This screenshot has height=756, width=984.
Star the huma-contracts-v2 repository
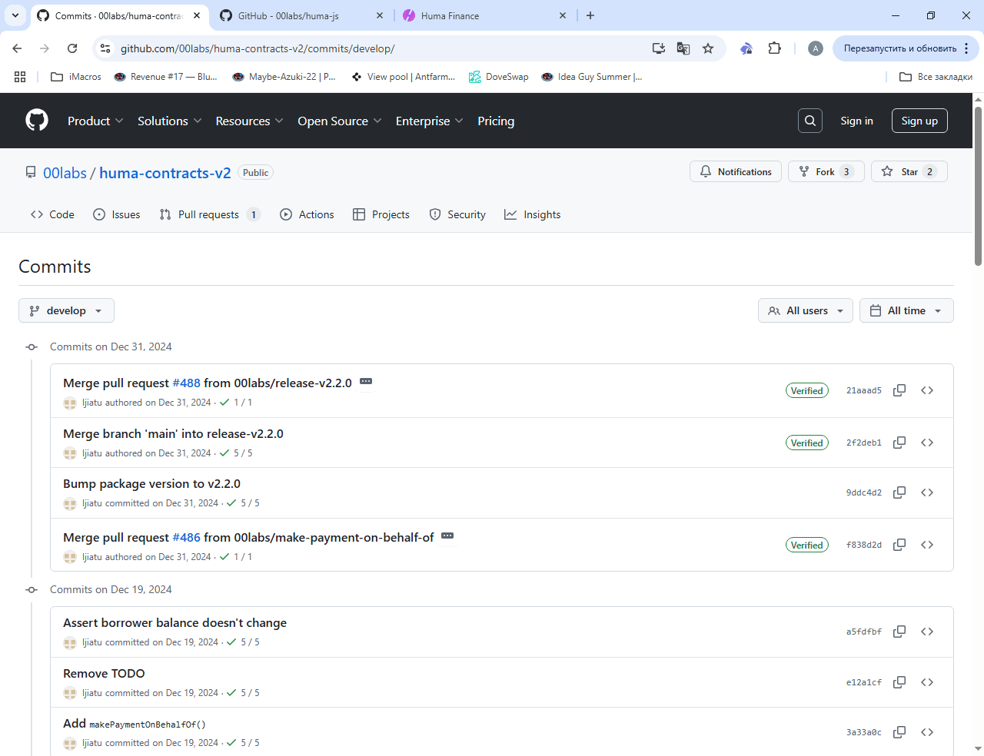tap(909, 171)
